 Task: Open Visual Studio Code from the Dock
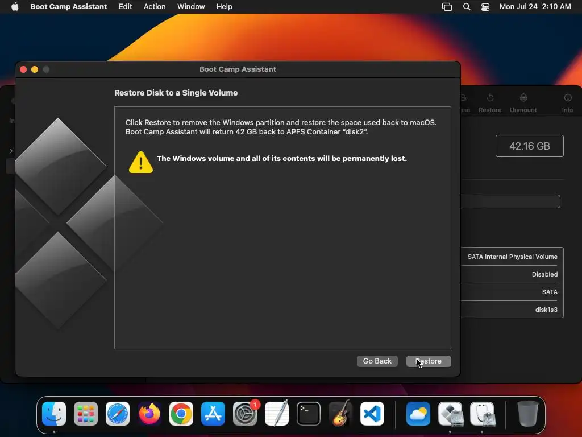pyautogui.click(x=372, y=414)
